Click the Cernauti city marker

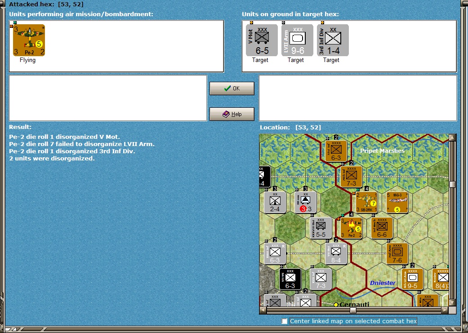click(x=336, y=304)
